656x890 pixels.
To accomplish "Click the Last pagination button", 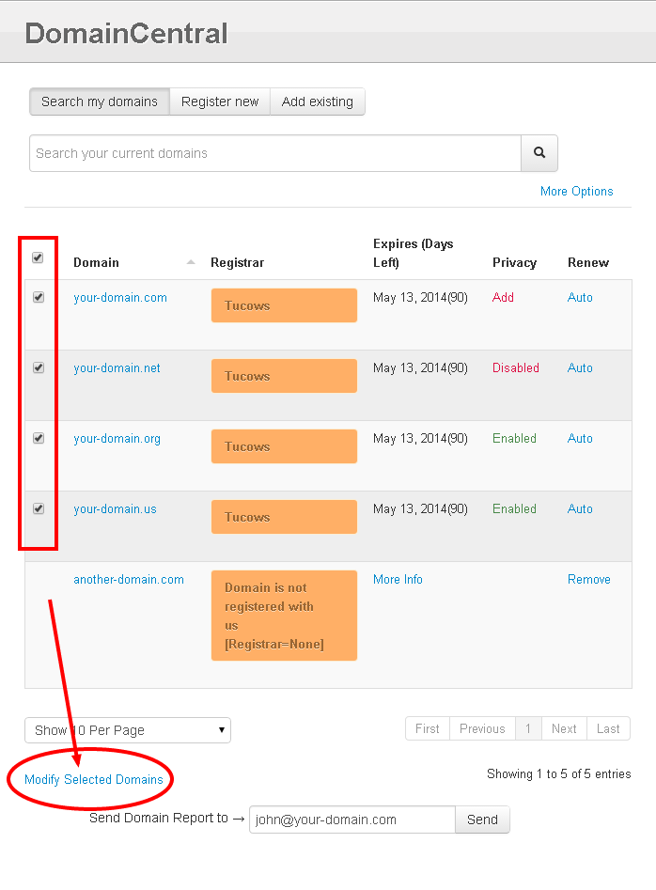I will pyautogui.click(x=608, y=728).
